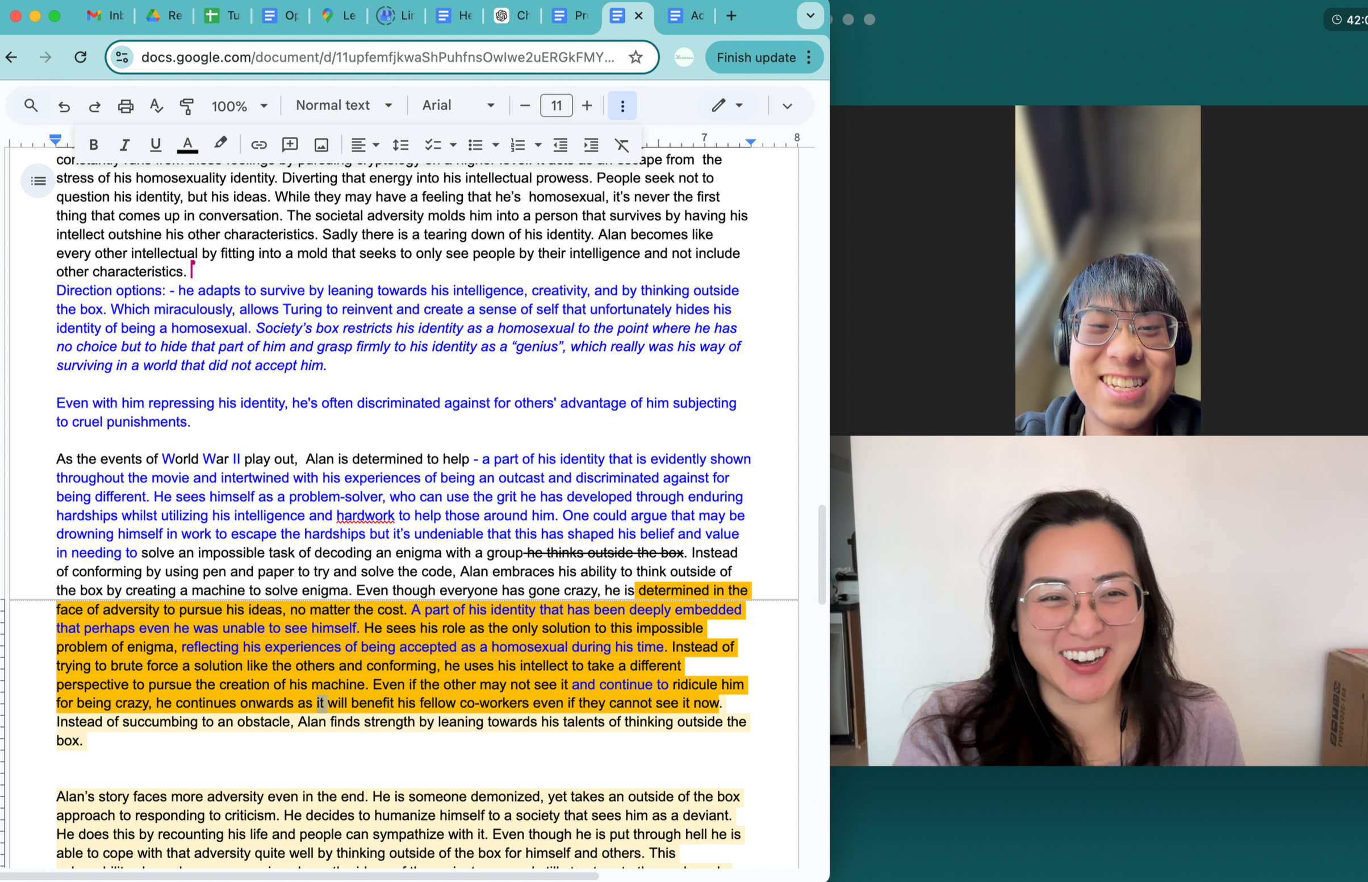Open the editing mode pencil dropdown

tap(727, 106)
